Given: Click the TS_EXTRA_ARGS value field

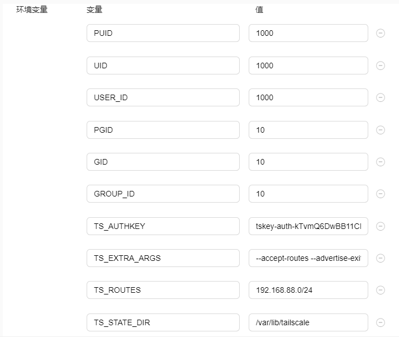Looking at the screenshot, I should point(308,258).
